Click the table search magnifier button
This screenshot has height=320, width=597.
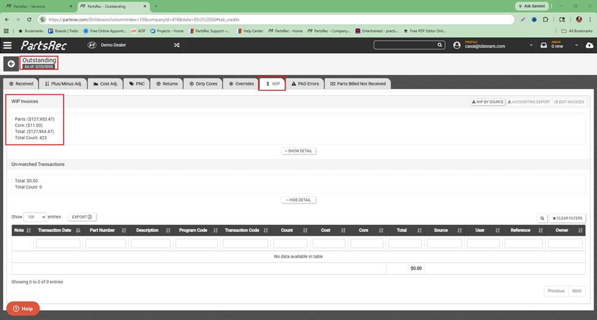tap(542, 218)
